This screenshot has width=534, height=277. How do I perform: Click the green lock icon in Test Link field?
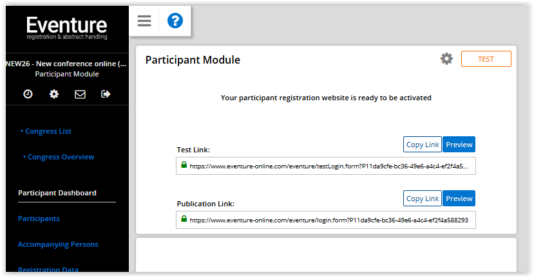point(184,165)
